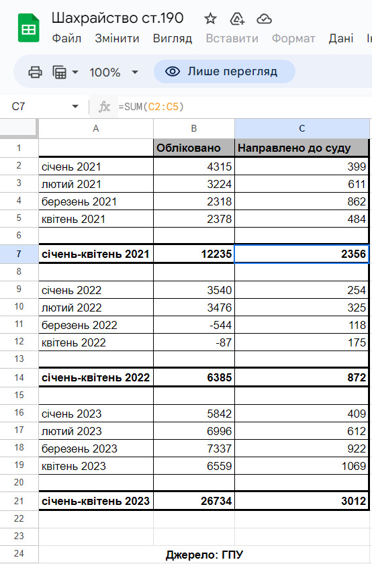This screenshot has height=564, width=372.
Task: Print the spreadsheet with printer icon
Action: pyautogui.click(x=36, y=73)
